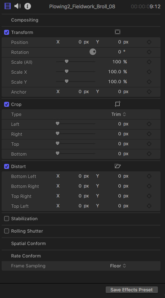Expand the Compositing section
Image resolution: width=165 pixels, height=298 pixels.
(x=25, y=20)
